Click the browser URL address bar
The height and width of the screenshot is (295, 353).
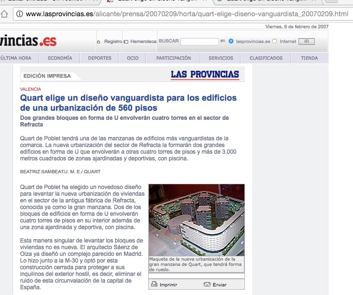(187, 14)
